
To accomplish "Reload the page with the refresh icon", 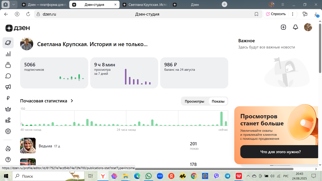I will [28, 14].
